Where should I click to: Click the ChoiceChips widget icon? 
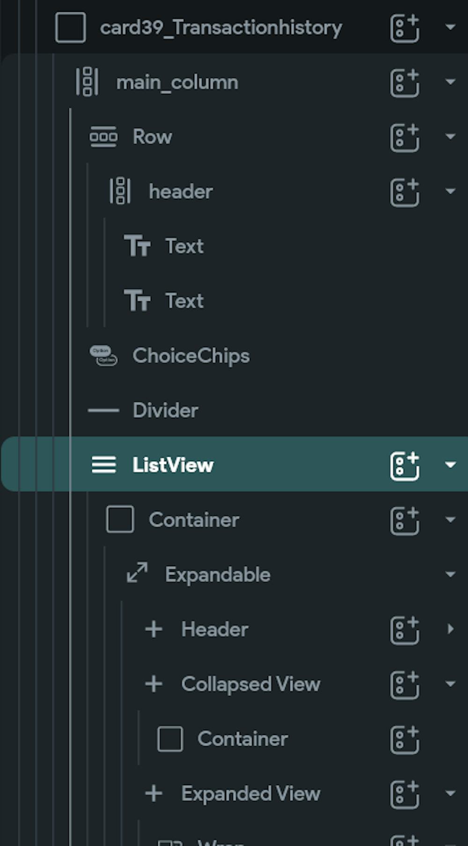(103, 356)
